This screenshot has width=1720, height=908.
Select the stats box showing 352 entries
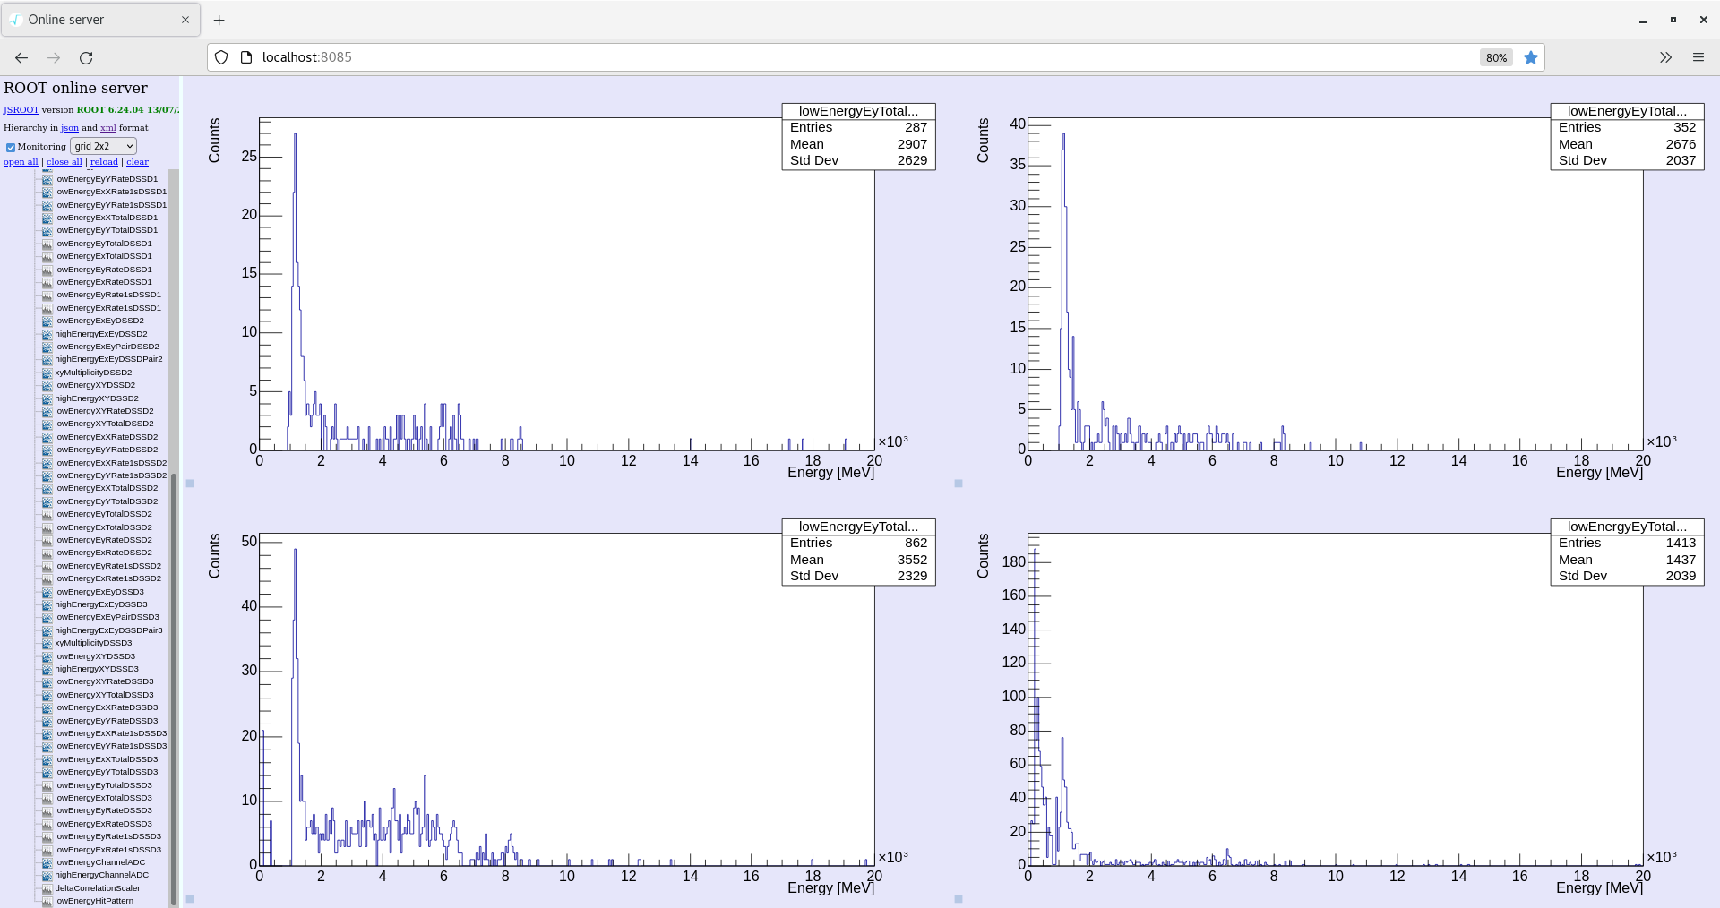pyautogui.click(x=1628, y=136)
